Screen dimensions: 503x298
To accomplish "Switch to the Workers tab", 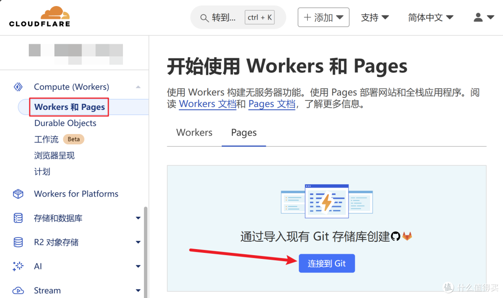I will [194, 133].
